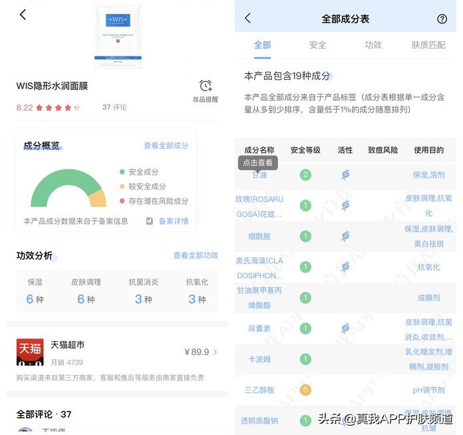Tap safety grade badge for 卡波姆

click(x=305, y=359)
